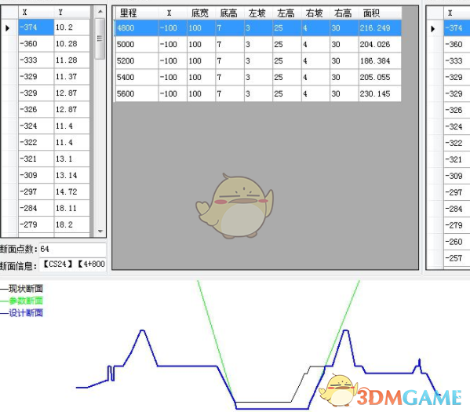Select the 5400 mileage cell
470x412 pixels.
tap(137, 78)
